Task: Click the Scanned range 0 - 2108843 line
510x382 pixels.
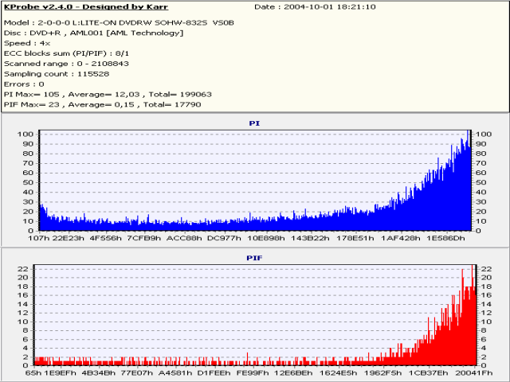Action: [66, 64]
